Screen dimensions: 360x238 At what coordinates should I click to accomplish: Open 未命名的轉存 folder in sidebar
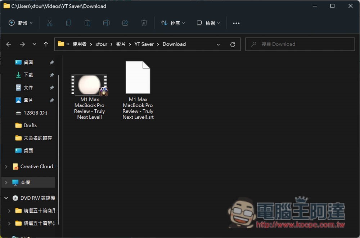(x=33, y=138)
